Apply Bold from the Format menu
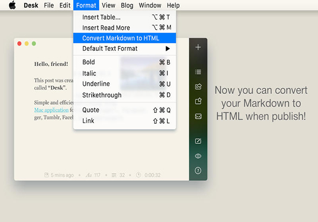318x222 pixels. click(125, 62)
